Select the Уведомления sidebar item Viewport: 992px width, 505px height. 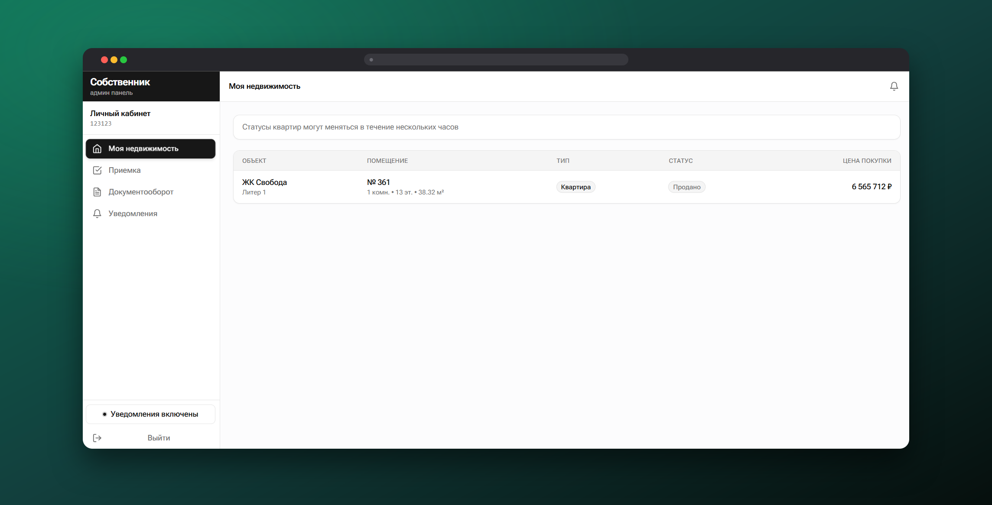tap(150, 214)
